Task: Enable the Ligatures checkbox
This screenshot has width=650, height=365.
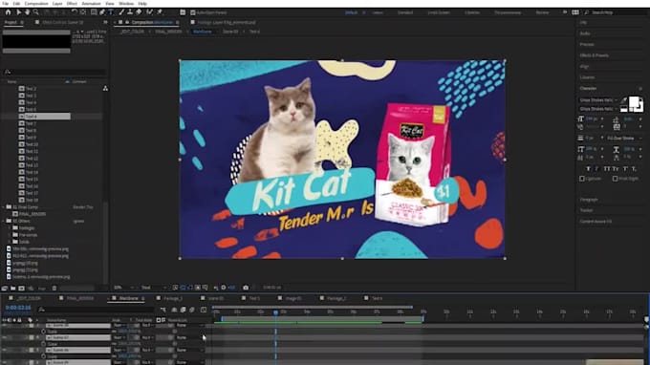Action: click(582, 179)
